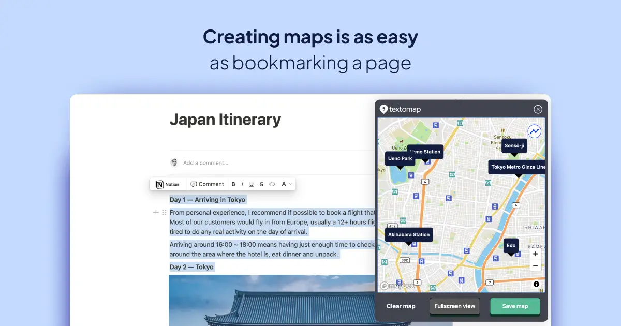Click the Notion logo in the formatting toolbar
The height and width of the screenshot is (326, 621).
pos(160,184)
